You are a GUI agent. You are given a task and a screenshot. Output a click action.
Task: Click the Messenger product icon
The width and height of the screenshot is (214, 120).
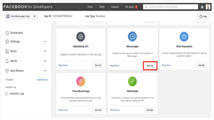(132, 36)
